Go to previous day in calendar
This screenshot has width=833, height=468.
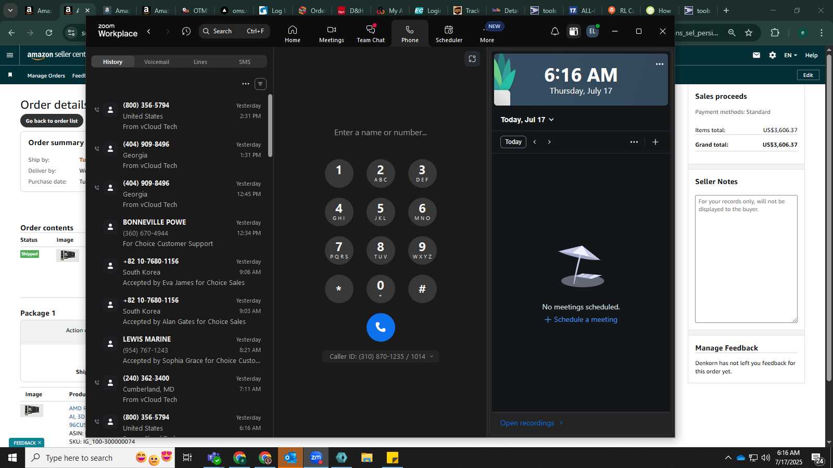pyautogui.click(x=535, y=142)
